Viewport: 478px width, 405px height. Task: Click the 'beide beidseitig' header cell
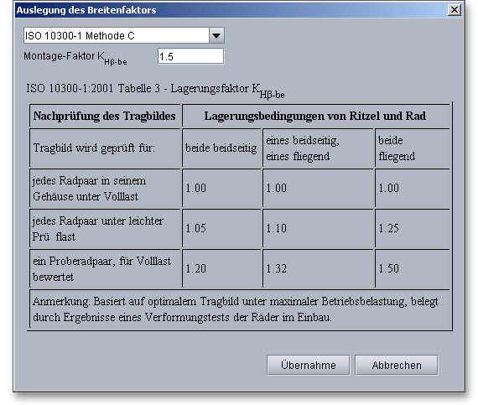(221, 148)
